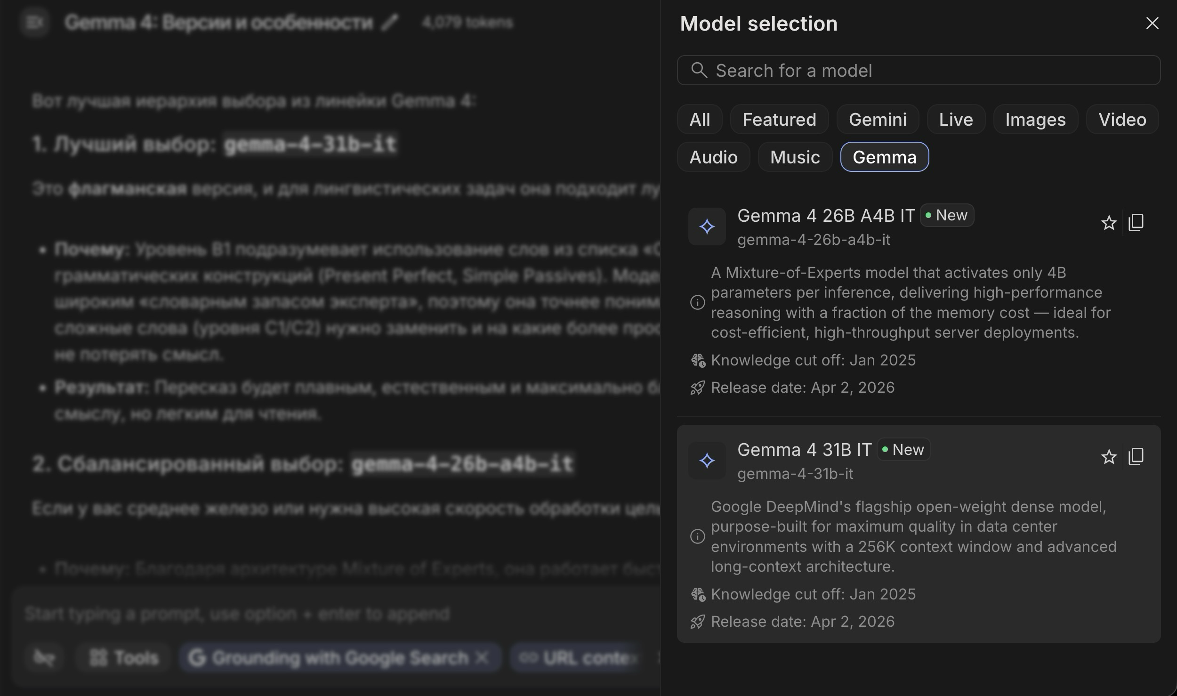Select the Gemma 4 31B IT model card
1177x696 pixels.
(x=919, y=534)
